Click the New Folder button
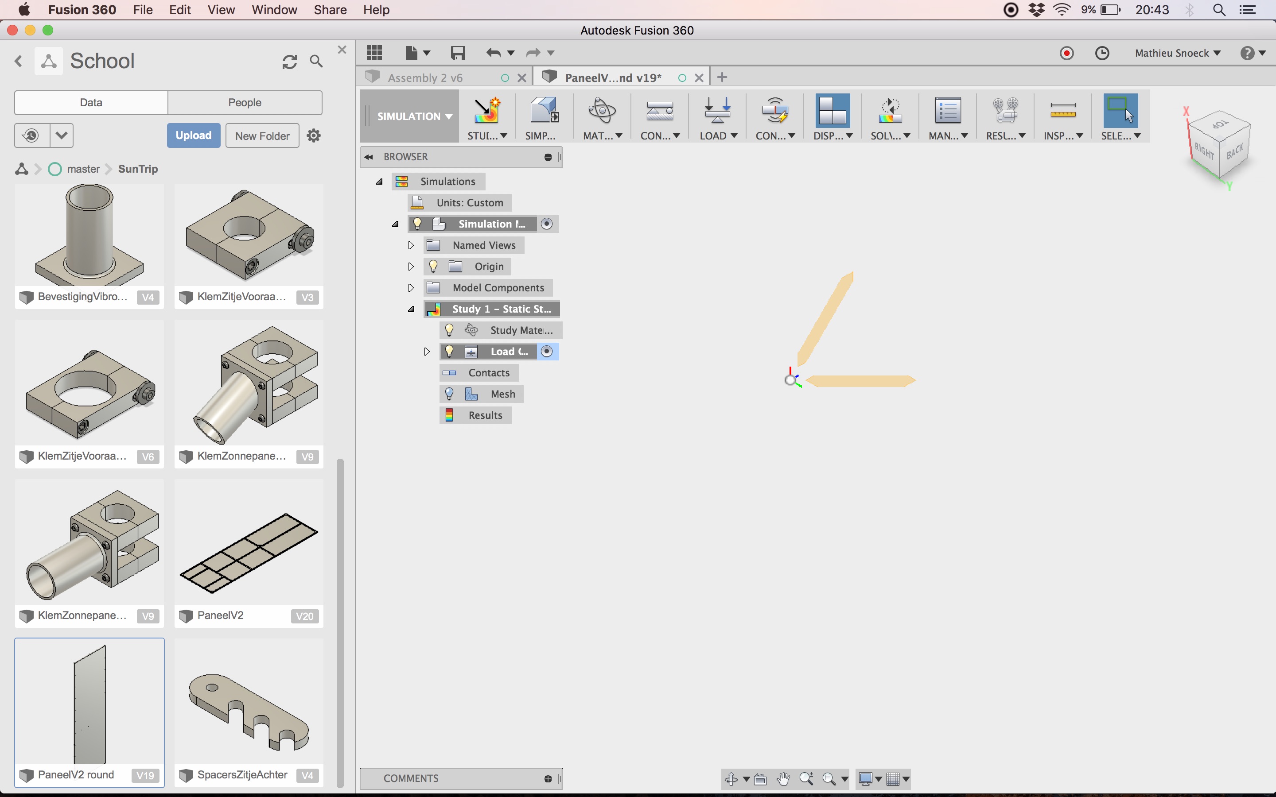The width and height of the screenshot is (1276, 797). [262, 135]
